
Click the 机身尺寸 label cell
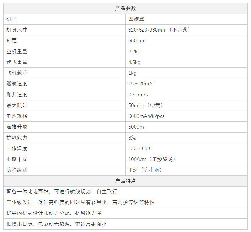17,30
